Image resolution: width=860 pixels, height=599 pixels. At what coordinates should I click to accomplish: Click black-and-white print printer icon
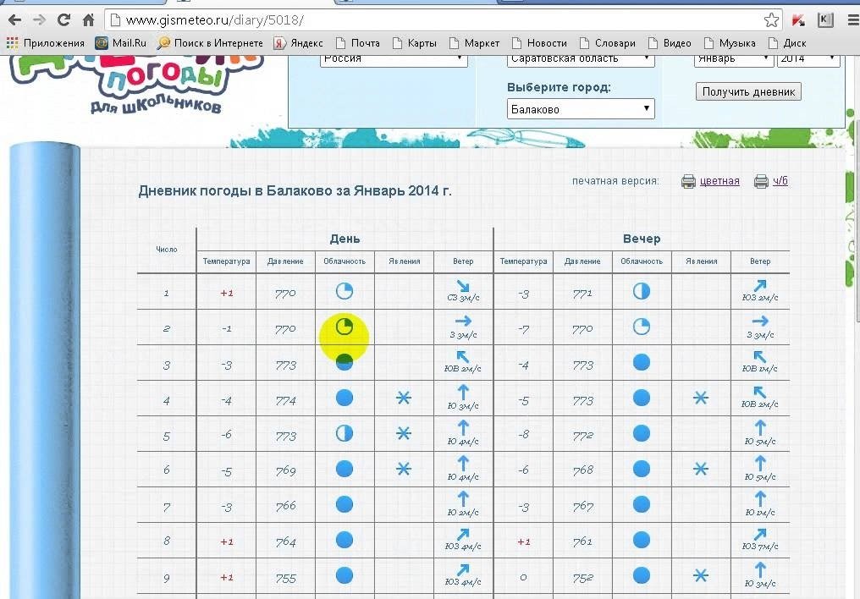pyautogui.click(x=761, y=181)
